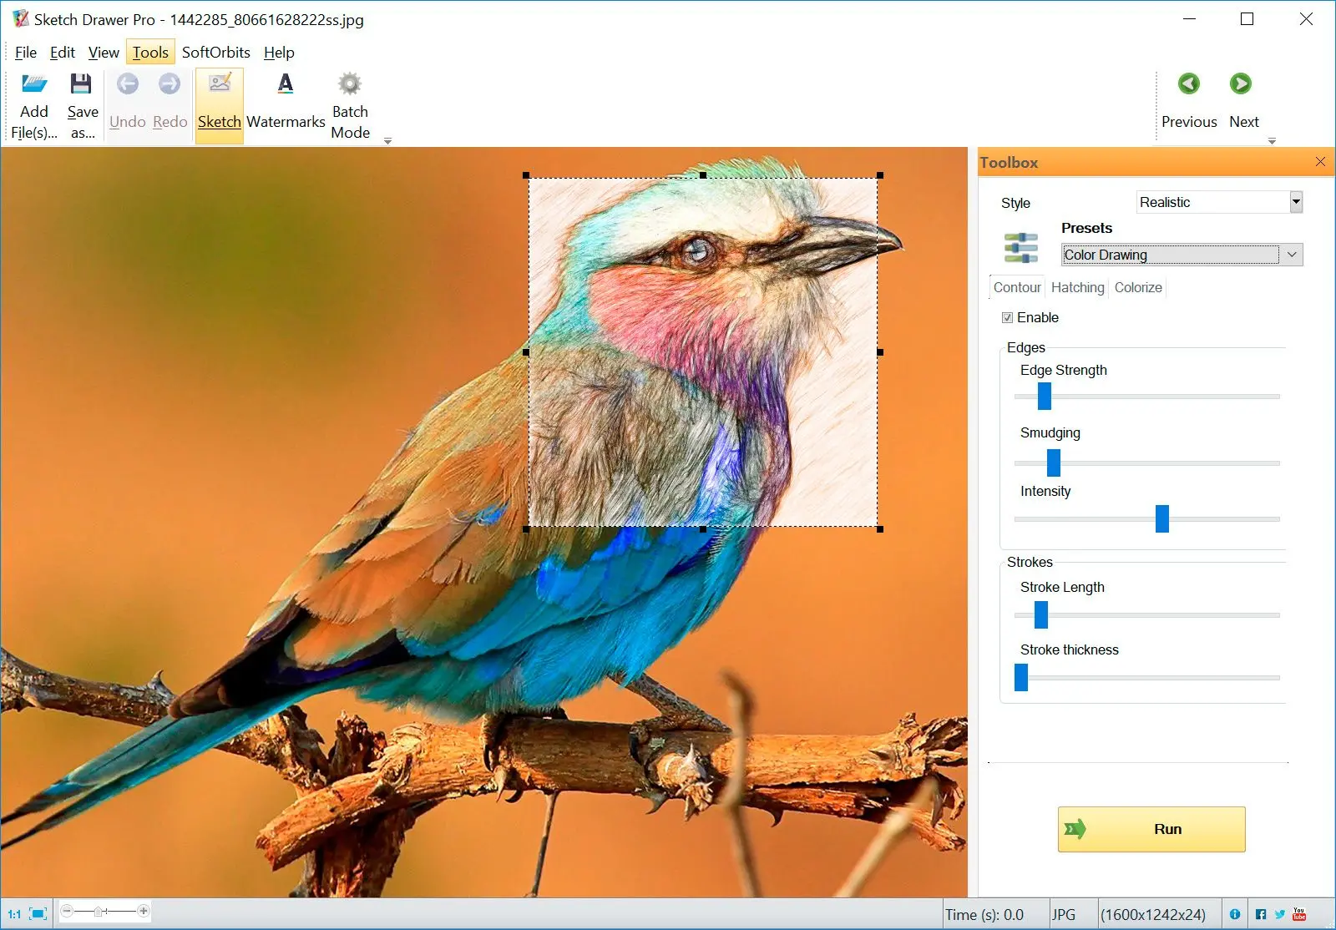Switch to the Hatching tab
The height and width of the screenshot is (930, 1336).
(x=1077, y=287)
